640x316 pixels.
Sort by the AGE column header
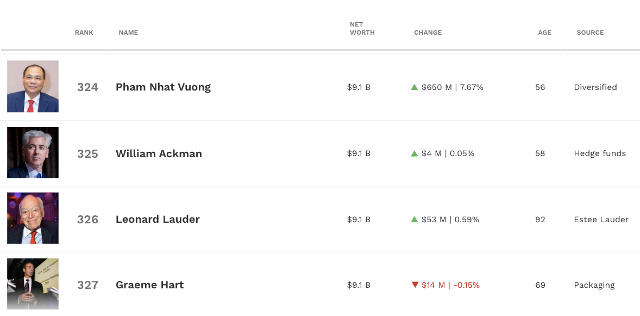point(544,33)
